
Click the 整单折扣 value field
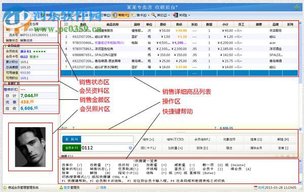[39, 90]
